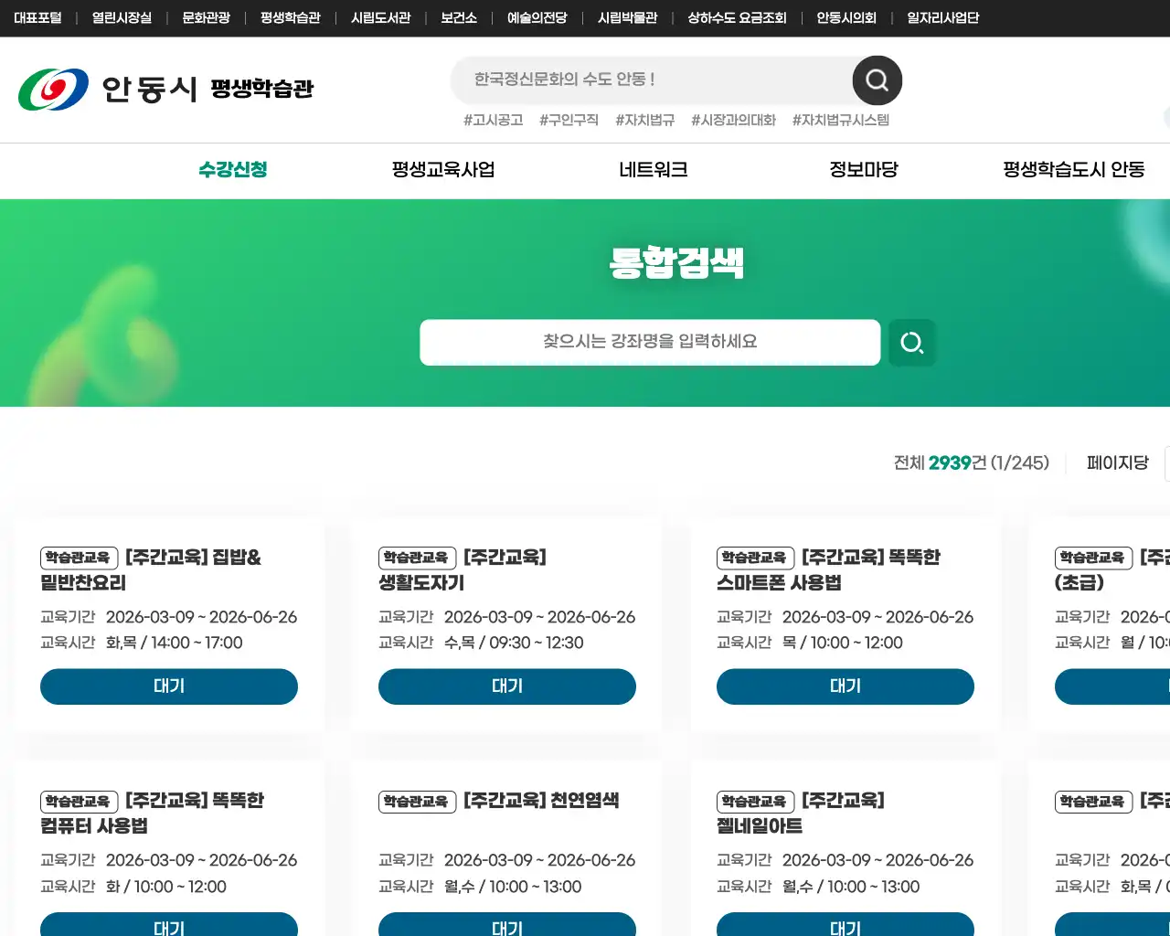Select the 수강신청 tab

[x=231, y=170]
